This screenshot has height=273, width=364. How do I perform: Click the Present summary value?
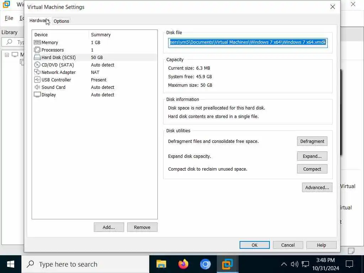pos(99,80)
